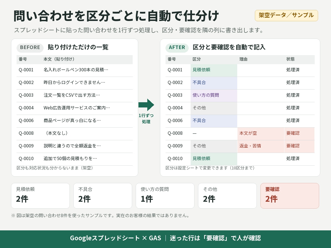Click the title 問い合わせを区分ごとに自動で仕分け

click(x=116, y=16)
